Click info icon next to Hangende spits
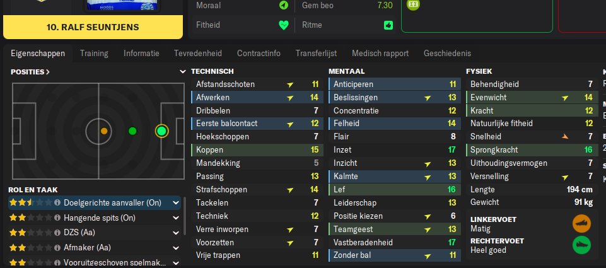The image size is (606, 268). tap(57, 218)
